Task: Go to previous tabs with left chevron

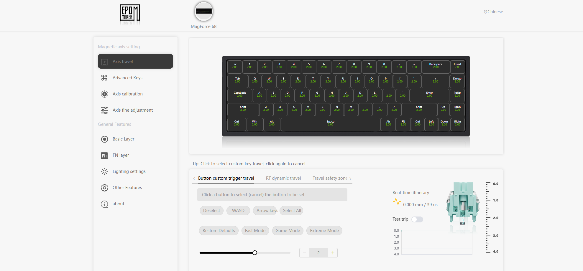Action: [x=194, y=179]
